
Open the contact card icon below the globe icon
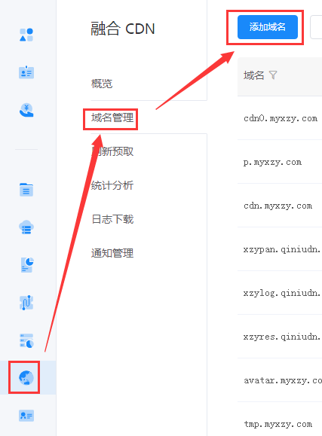click(x=26, y=416)
